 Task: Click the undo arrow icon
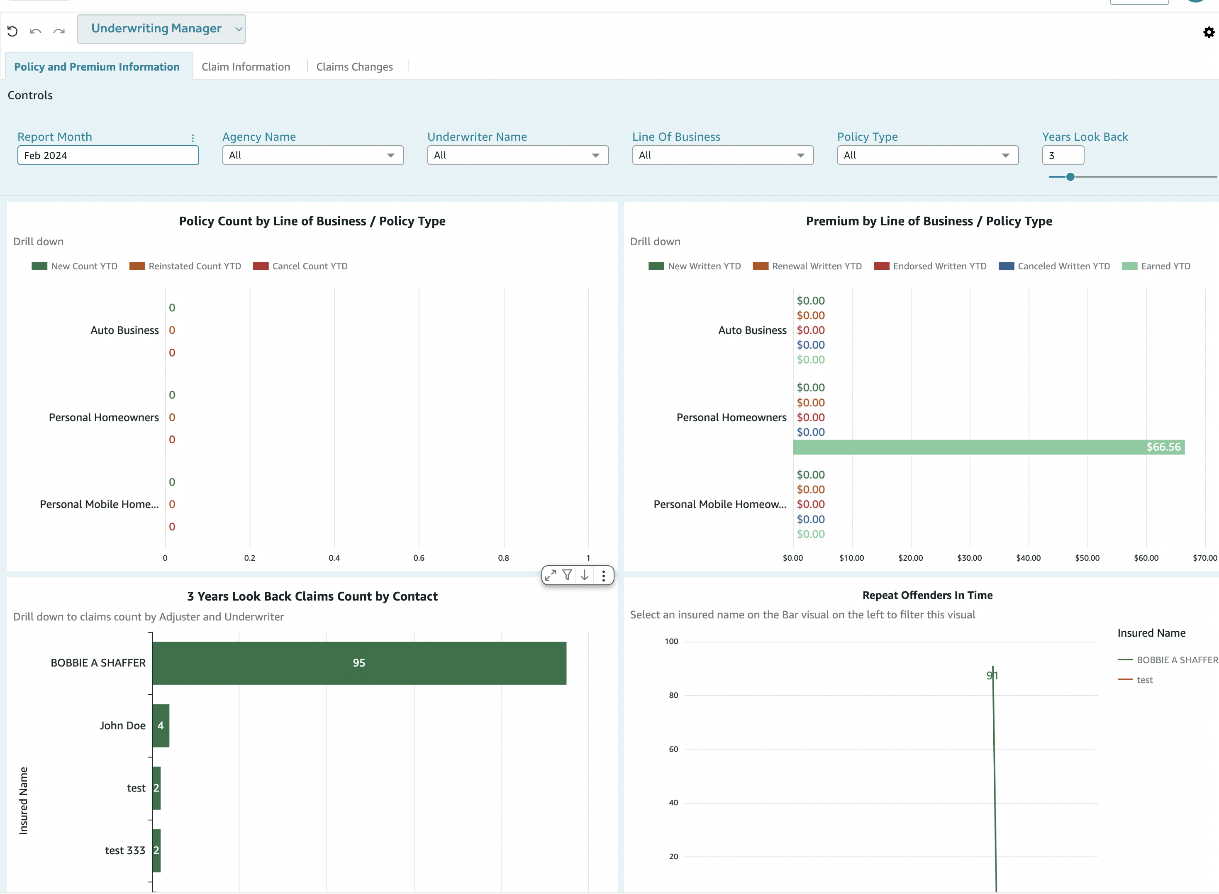(x=36, y=31)
